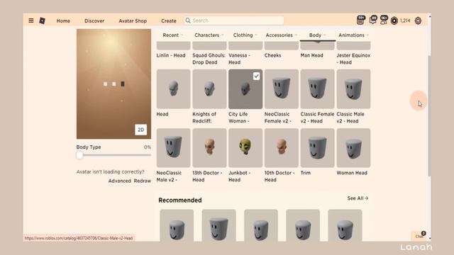Click the Body Type 0% value
454x255 pixels.
148,147
